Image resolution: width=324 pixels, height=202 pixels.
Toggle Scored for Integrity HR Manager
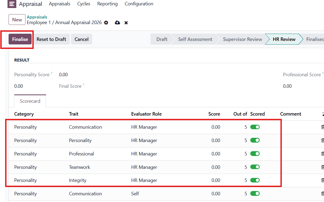(255, 180)
